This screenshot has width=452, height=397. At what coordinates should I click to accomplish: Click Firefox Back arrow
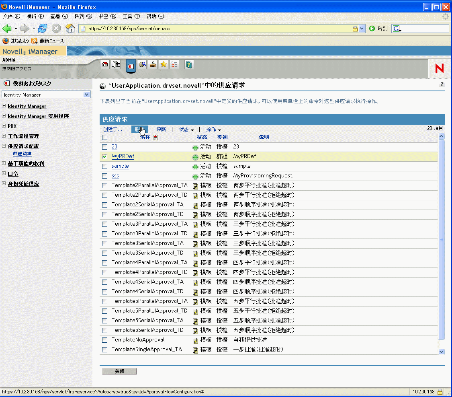pos(7,28)
